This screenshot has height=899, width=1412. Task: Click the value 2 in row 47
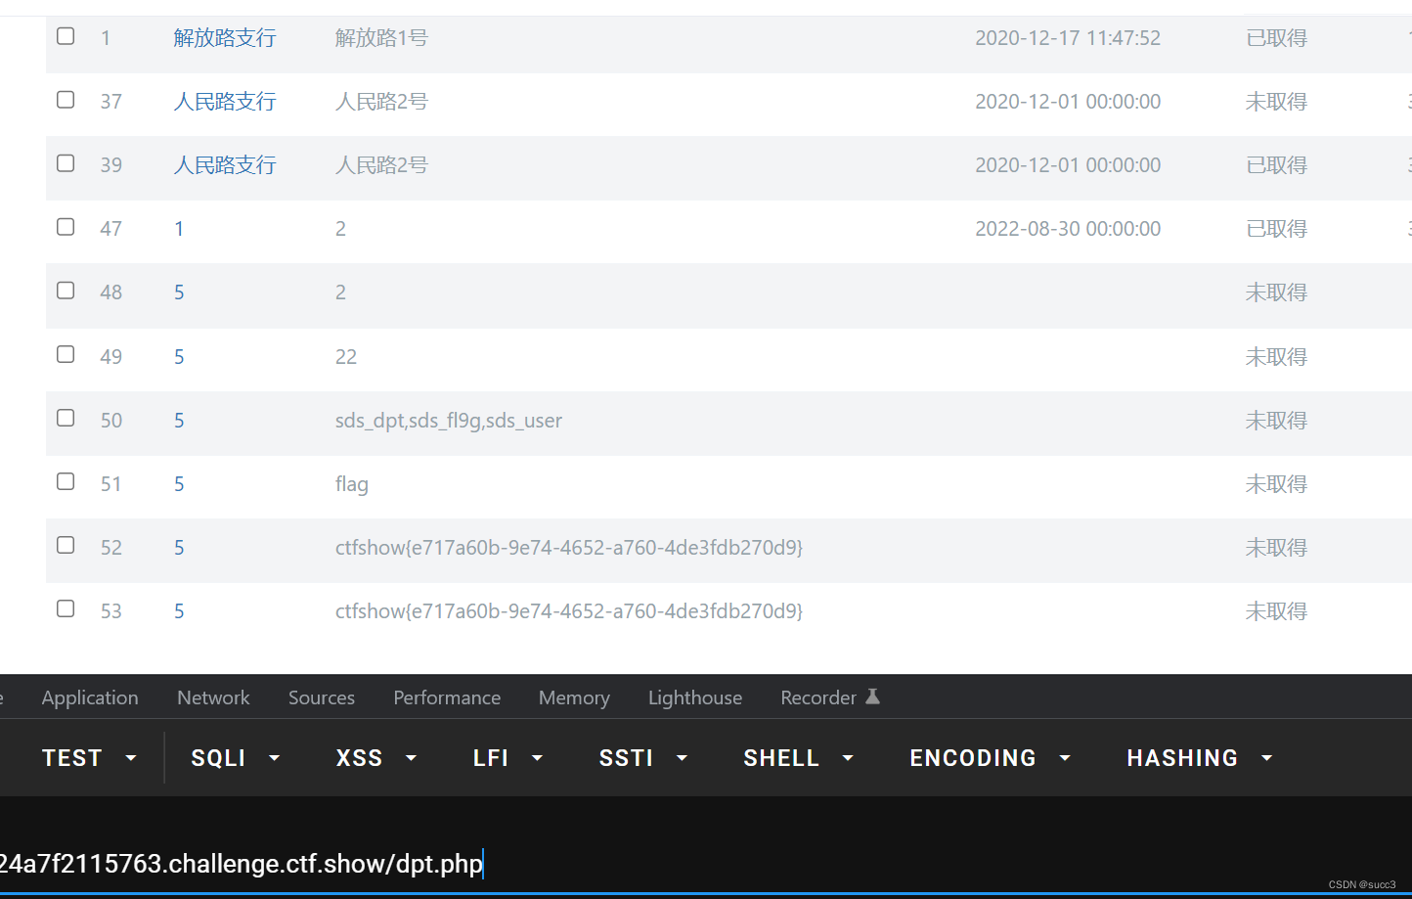[340, 229]
